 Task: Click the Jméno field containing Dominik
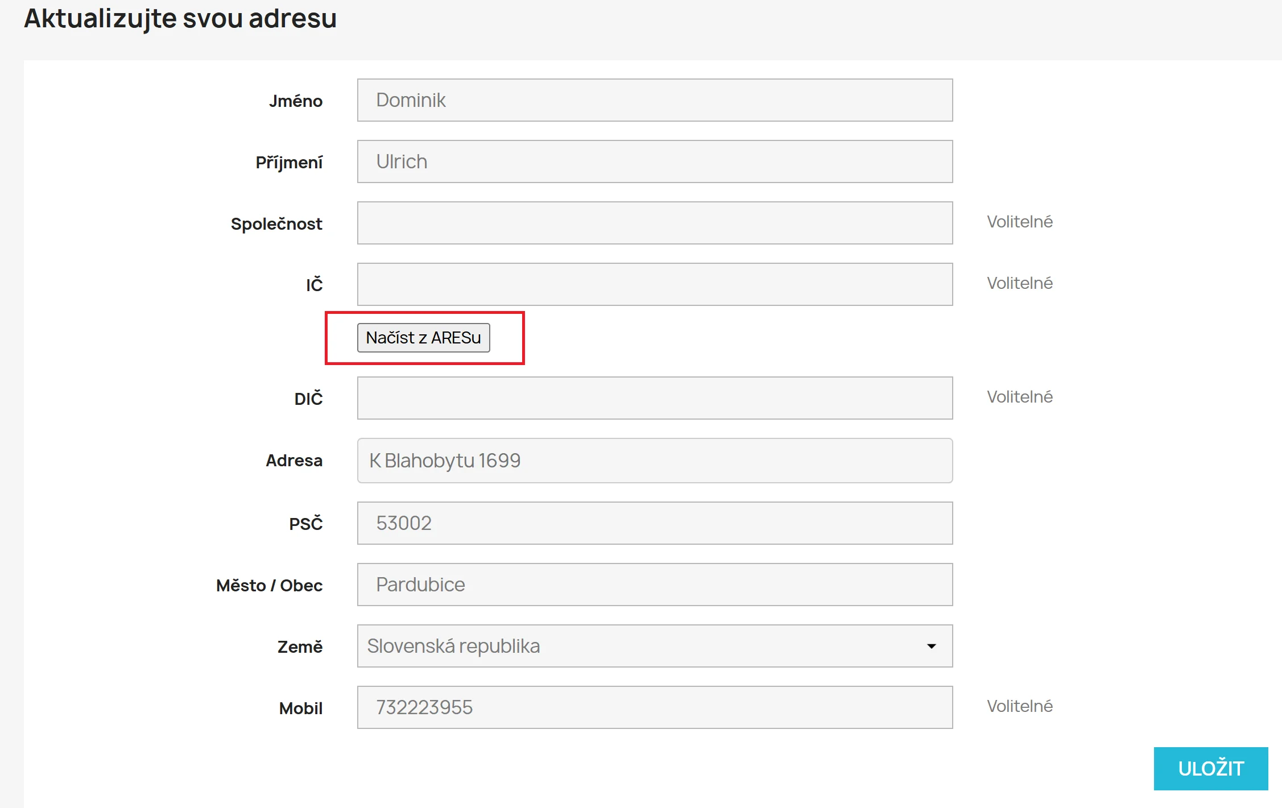click(x=655, y=100)
